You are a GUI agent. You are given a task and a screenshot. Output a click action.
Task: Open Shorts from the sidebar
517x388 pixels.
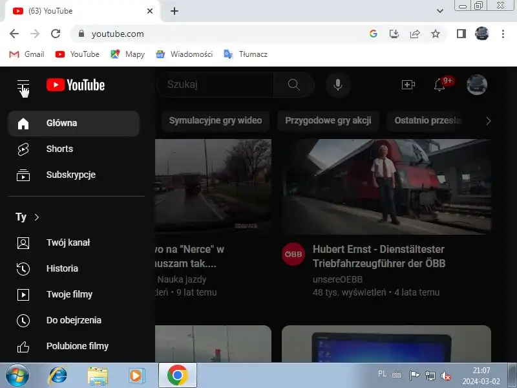click(x=74, y=149)
